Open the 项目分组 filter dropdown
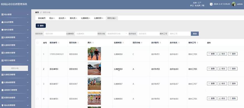The height and width of the screenshot is (108, 244). click(x=117, y=34)
